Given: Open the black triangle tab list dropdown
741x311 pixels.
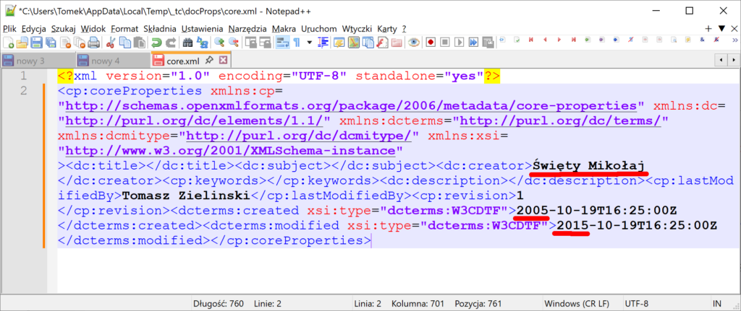Looking at the screenshot, I should coord(721,28).
